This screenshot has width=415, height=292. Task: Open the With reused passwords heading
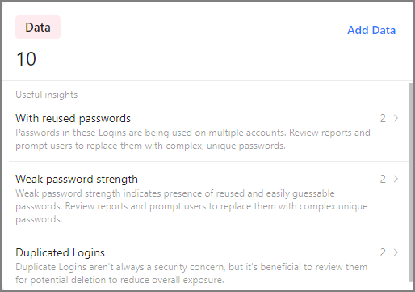73,118
